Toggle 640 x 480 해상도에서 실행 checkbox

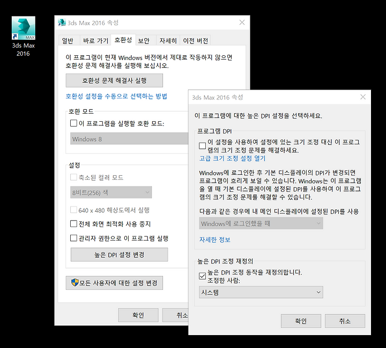[73, 210]
